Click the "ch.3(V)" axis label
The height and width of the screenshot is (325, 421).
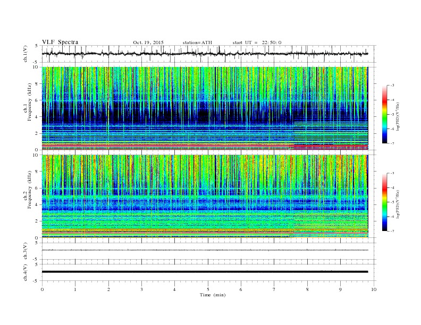click(x=26, y=251)
